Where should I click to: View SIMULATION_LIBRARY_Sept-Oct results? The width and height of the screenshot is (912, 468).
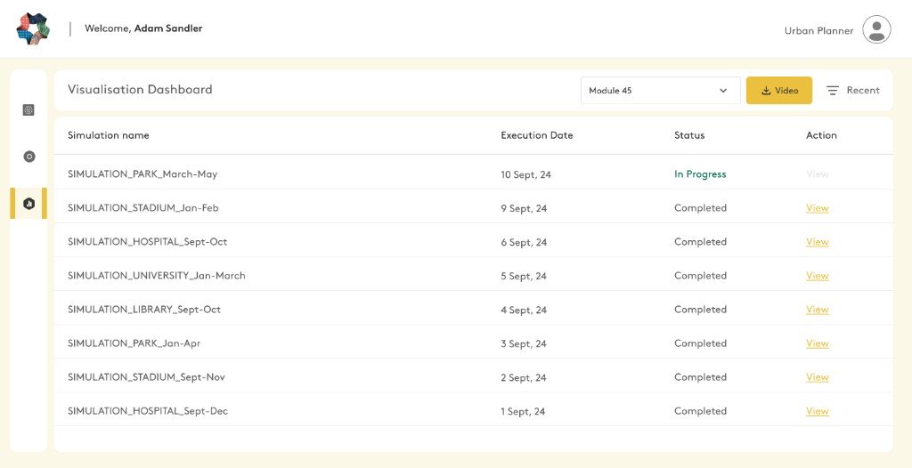coord(818,310)
